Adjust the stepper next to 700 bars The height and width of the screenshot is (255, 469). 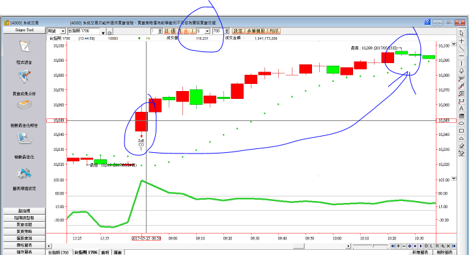(227, 31)
